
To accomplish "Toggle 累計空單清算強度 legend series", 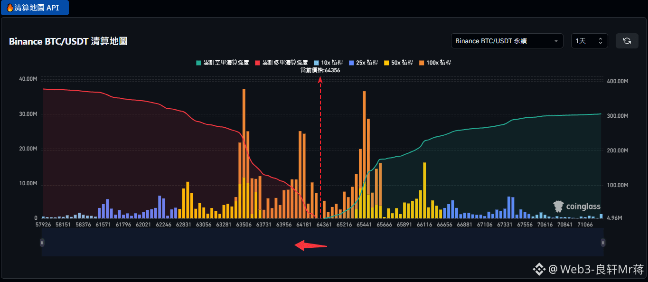I will pos(223,63).
